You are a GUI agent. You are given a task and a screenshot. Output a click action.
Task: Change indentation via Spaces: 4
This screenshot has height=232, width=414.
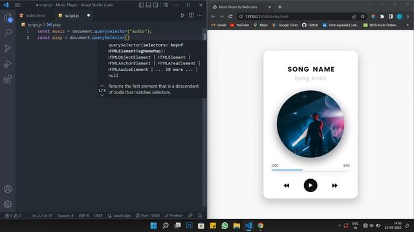[65, 215]
